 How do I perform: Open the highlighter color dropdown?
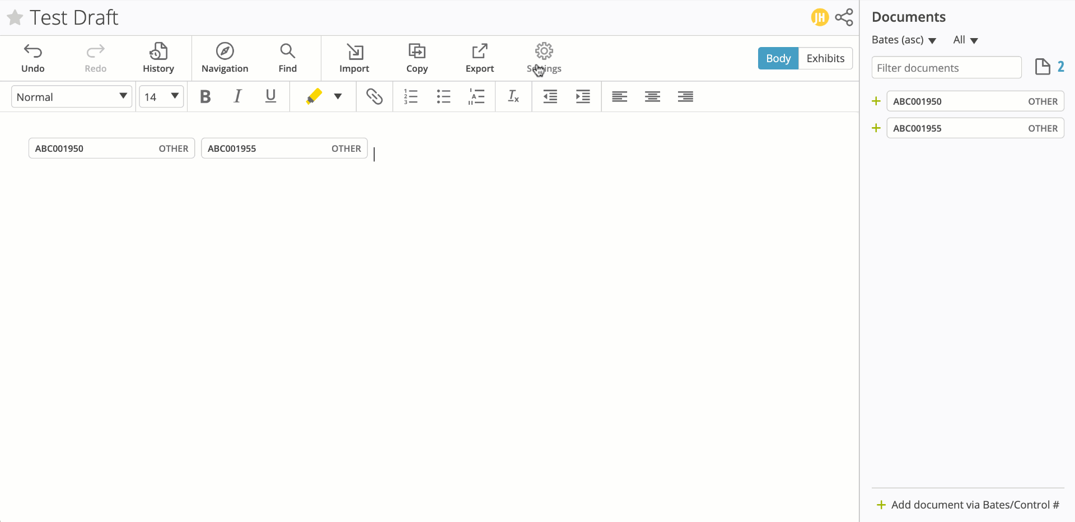pyautogui.click(x=338, y=96)
